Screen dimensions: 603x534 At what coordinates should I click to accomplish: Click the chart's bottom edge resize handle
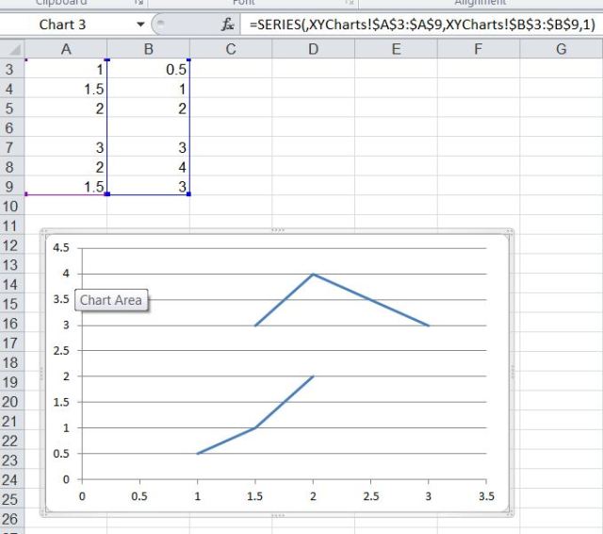[x=277, y=515]
